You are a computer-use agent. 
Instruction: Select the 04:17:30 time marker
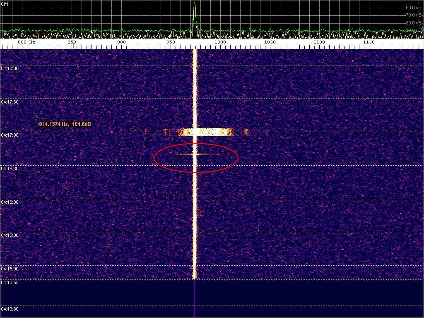(10, 102)
